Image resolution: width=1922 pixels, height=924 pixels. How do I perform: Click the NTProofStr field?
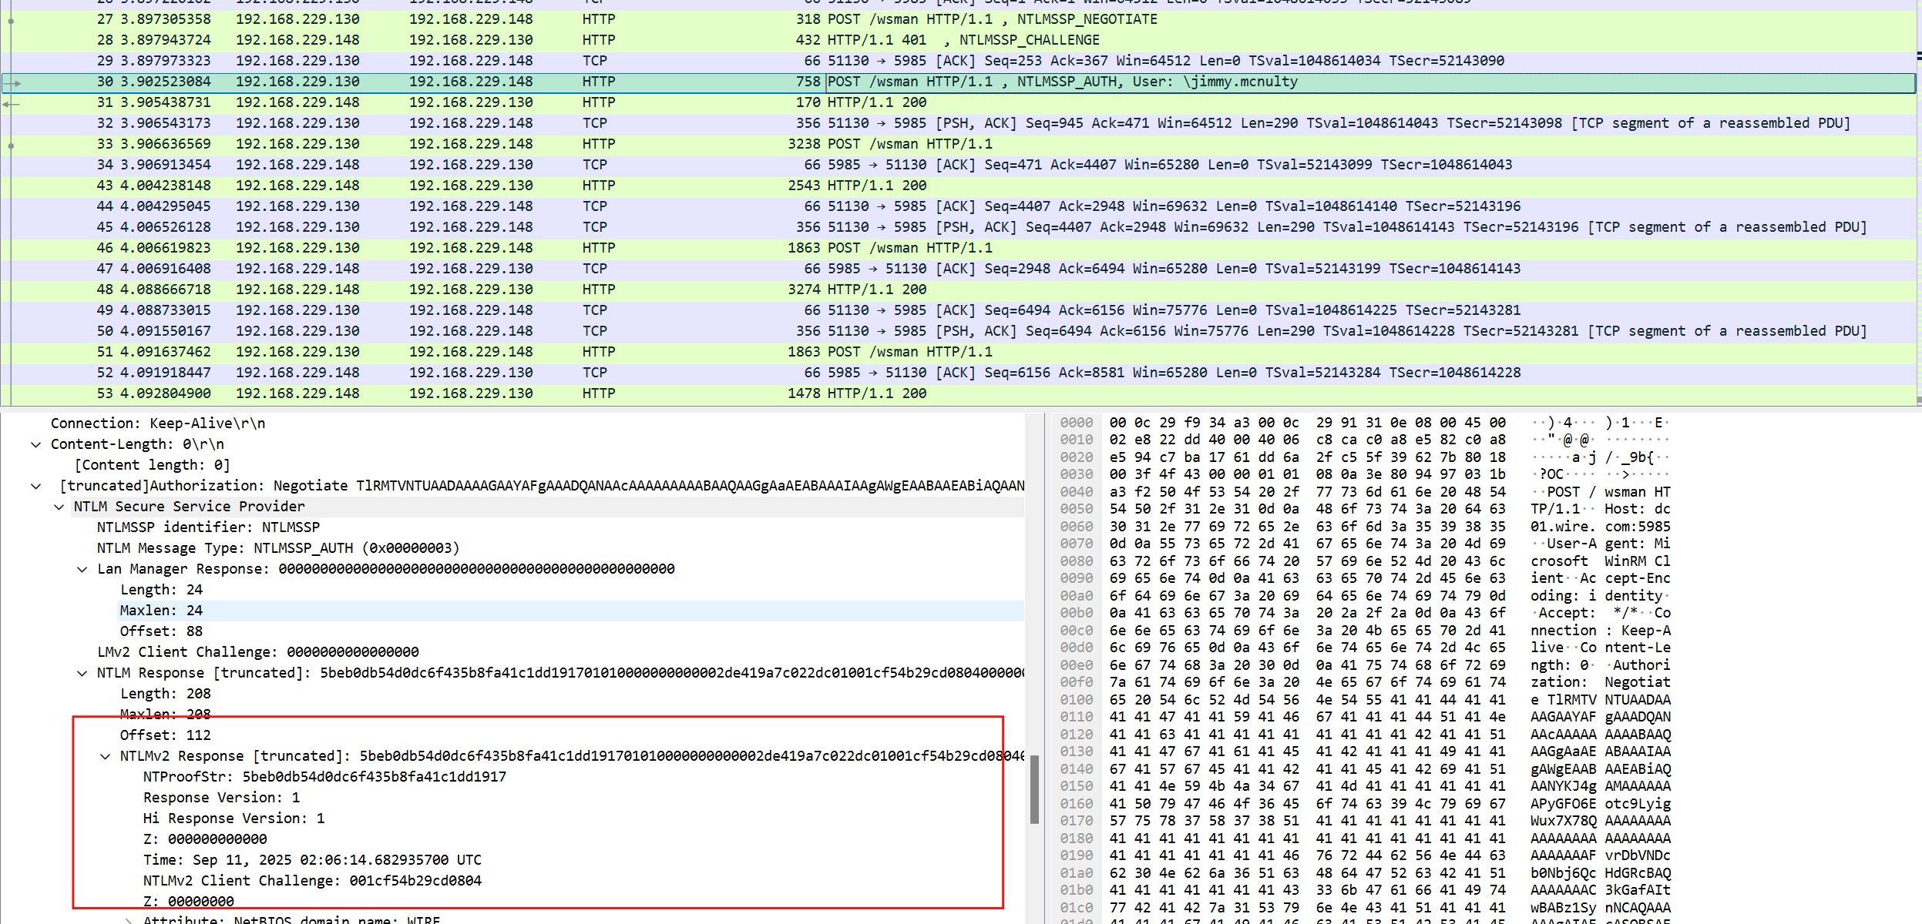[x=324, y=777]
